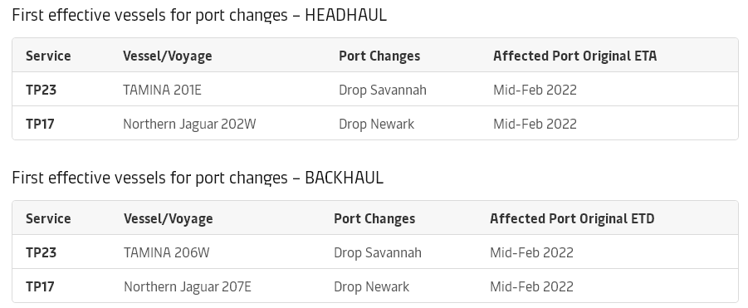The width and height of the screenshot is (748, 308).
Task: Click Affected Port Original ETD header
Action: point(572,219)
